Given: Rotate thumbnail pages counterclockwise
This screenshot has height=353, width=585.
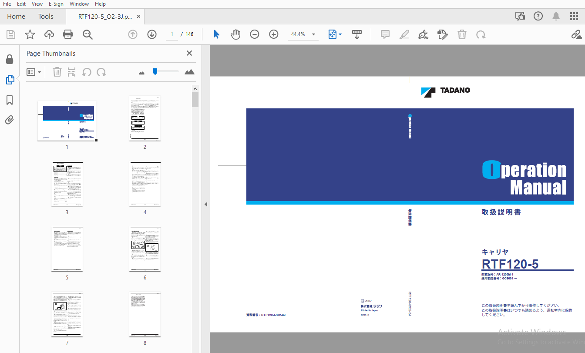Looking at the screenshot, I should pos(87,72).
